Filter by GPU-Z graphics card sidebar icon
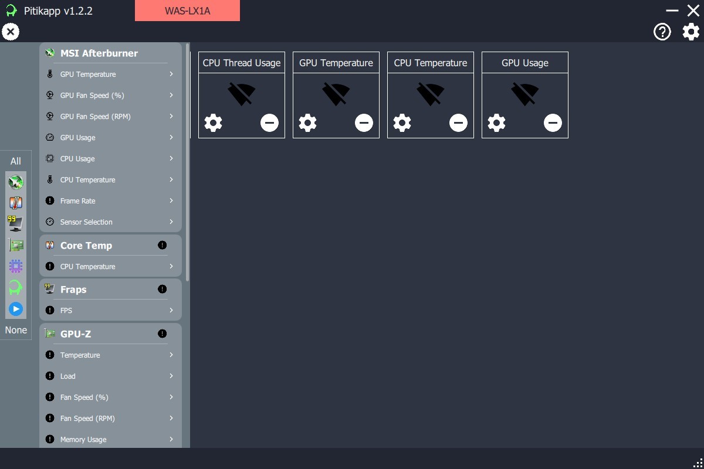 (16, 246)
